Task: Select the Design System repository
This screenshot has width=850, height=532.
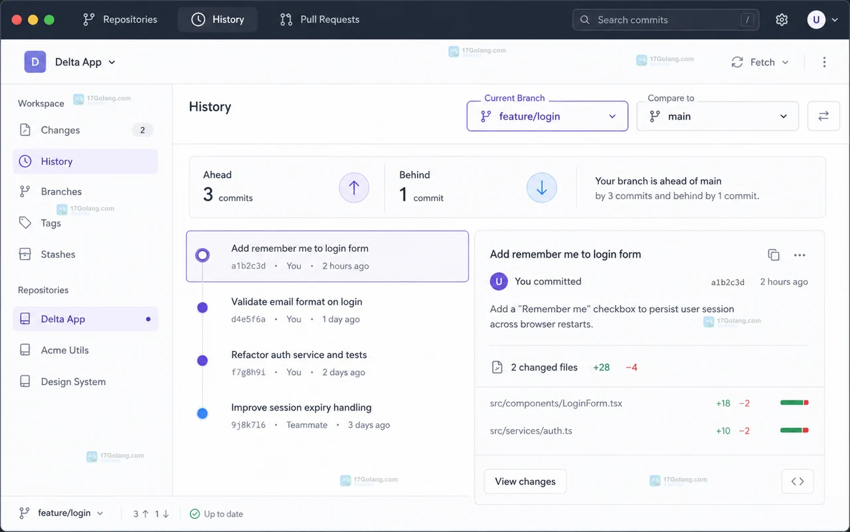Action: pyautogui.click(x=85, y=382)
